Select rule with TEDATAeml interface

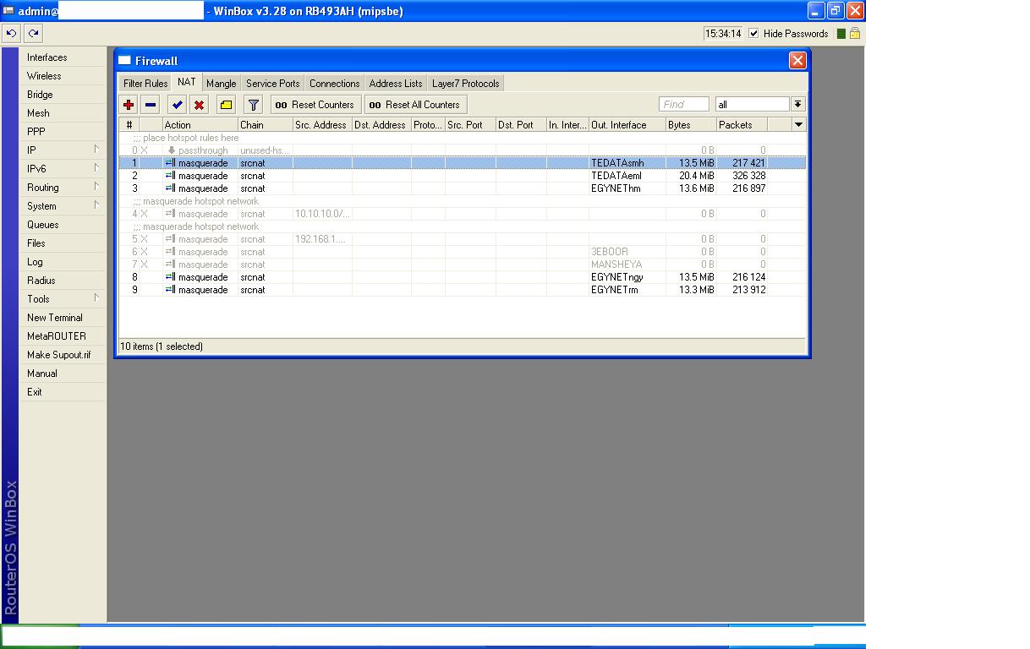pyautogui.click(x=463, y=176)
